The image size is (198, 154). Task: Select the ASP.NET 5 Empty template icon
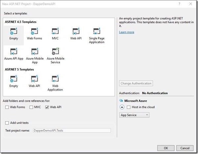pos(14,79)
